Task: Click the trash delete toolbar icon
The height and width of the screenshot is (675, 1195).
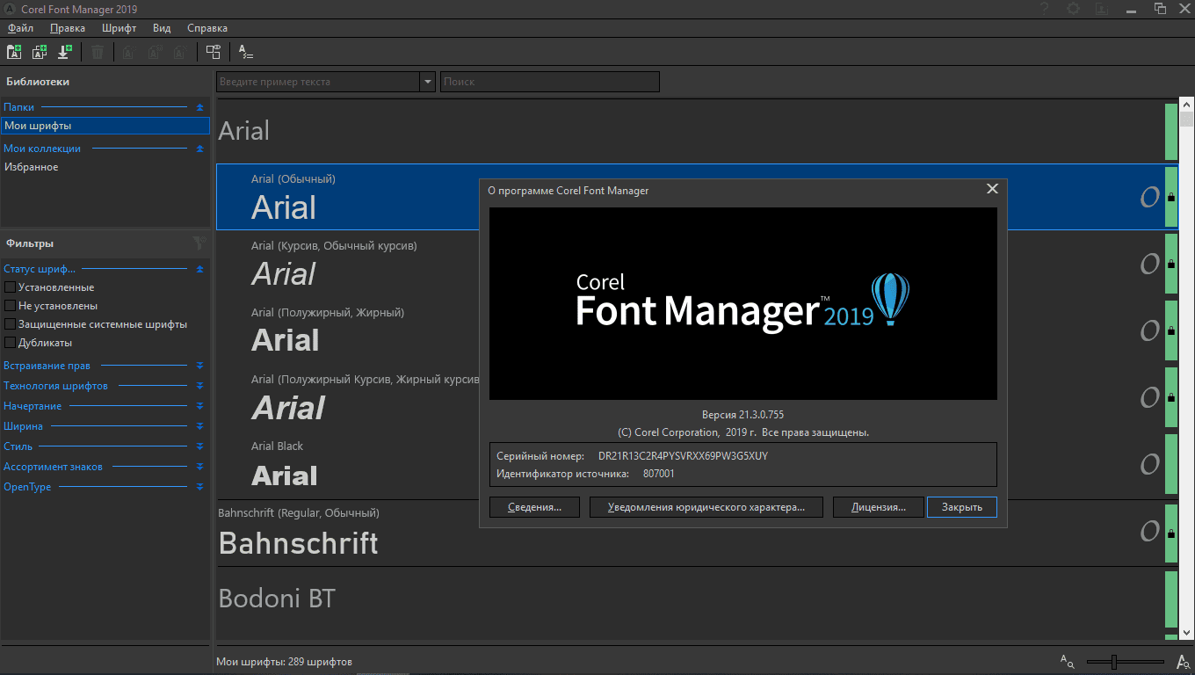Action: pos(98,52)
